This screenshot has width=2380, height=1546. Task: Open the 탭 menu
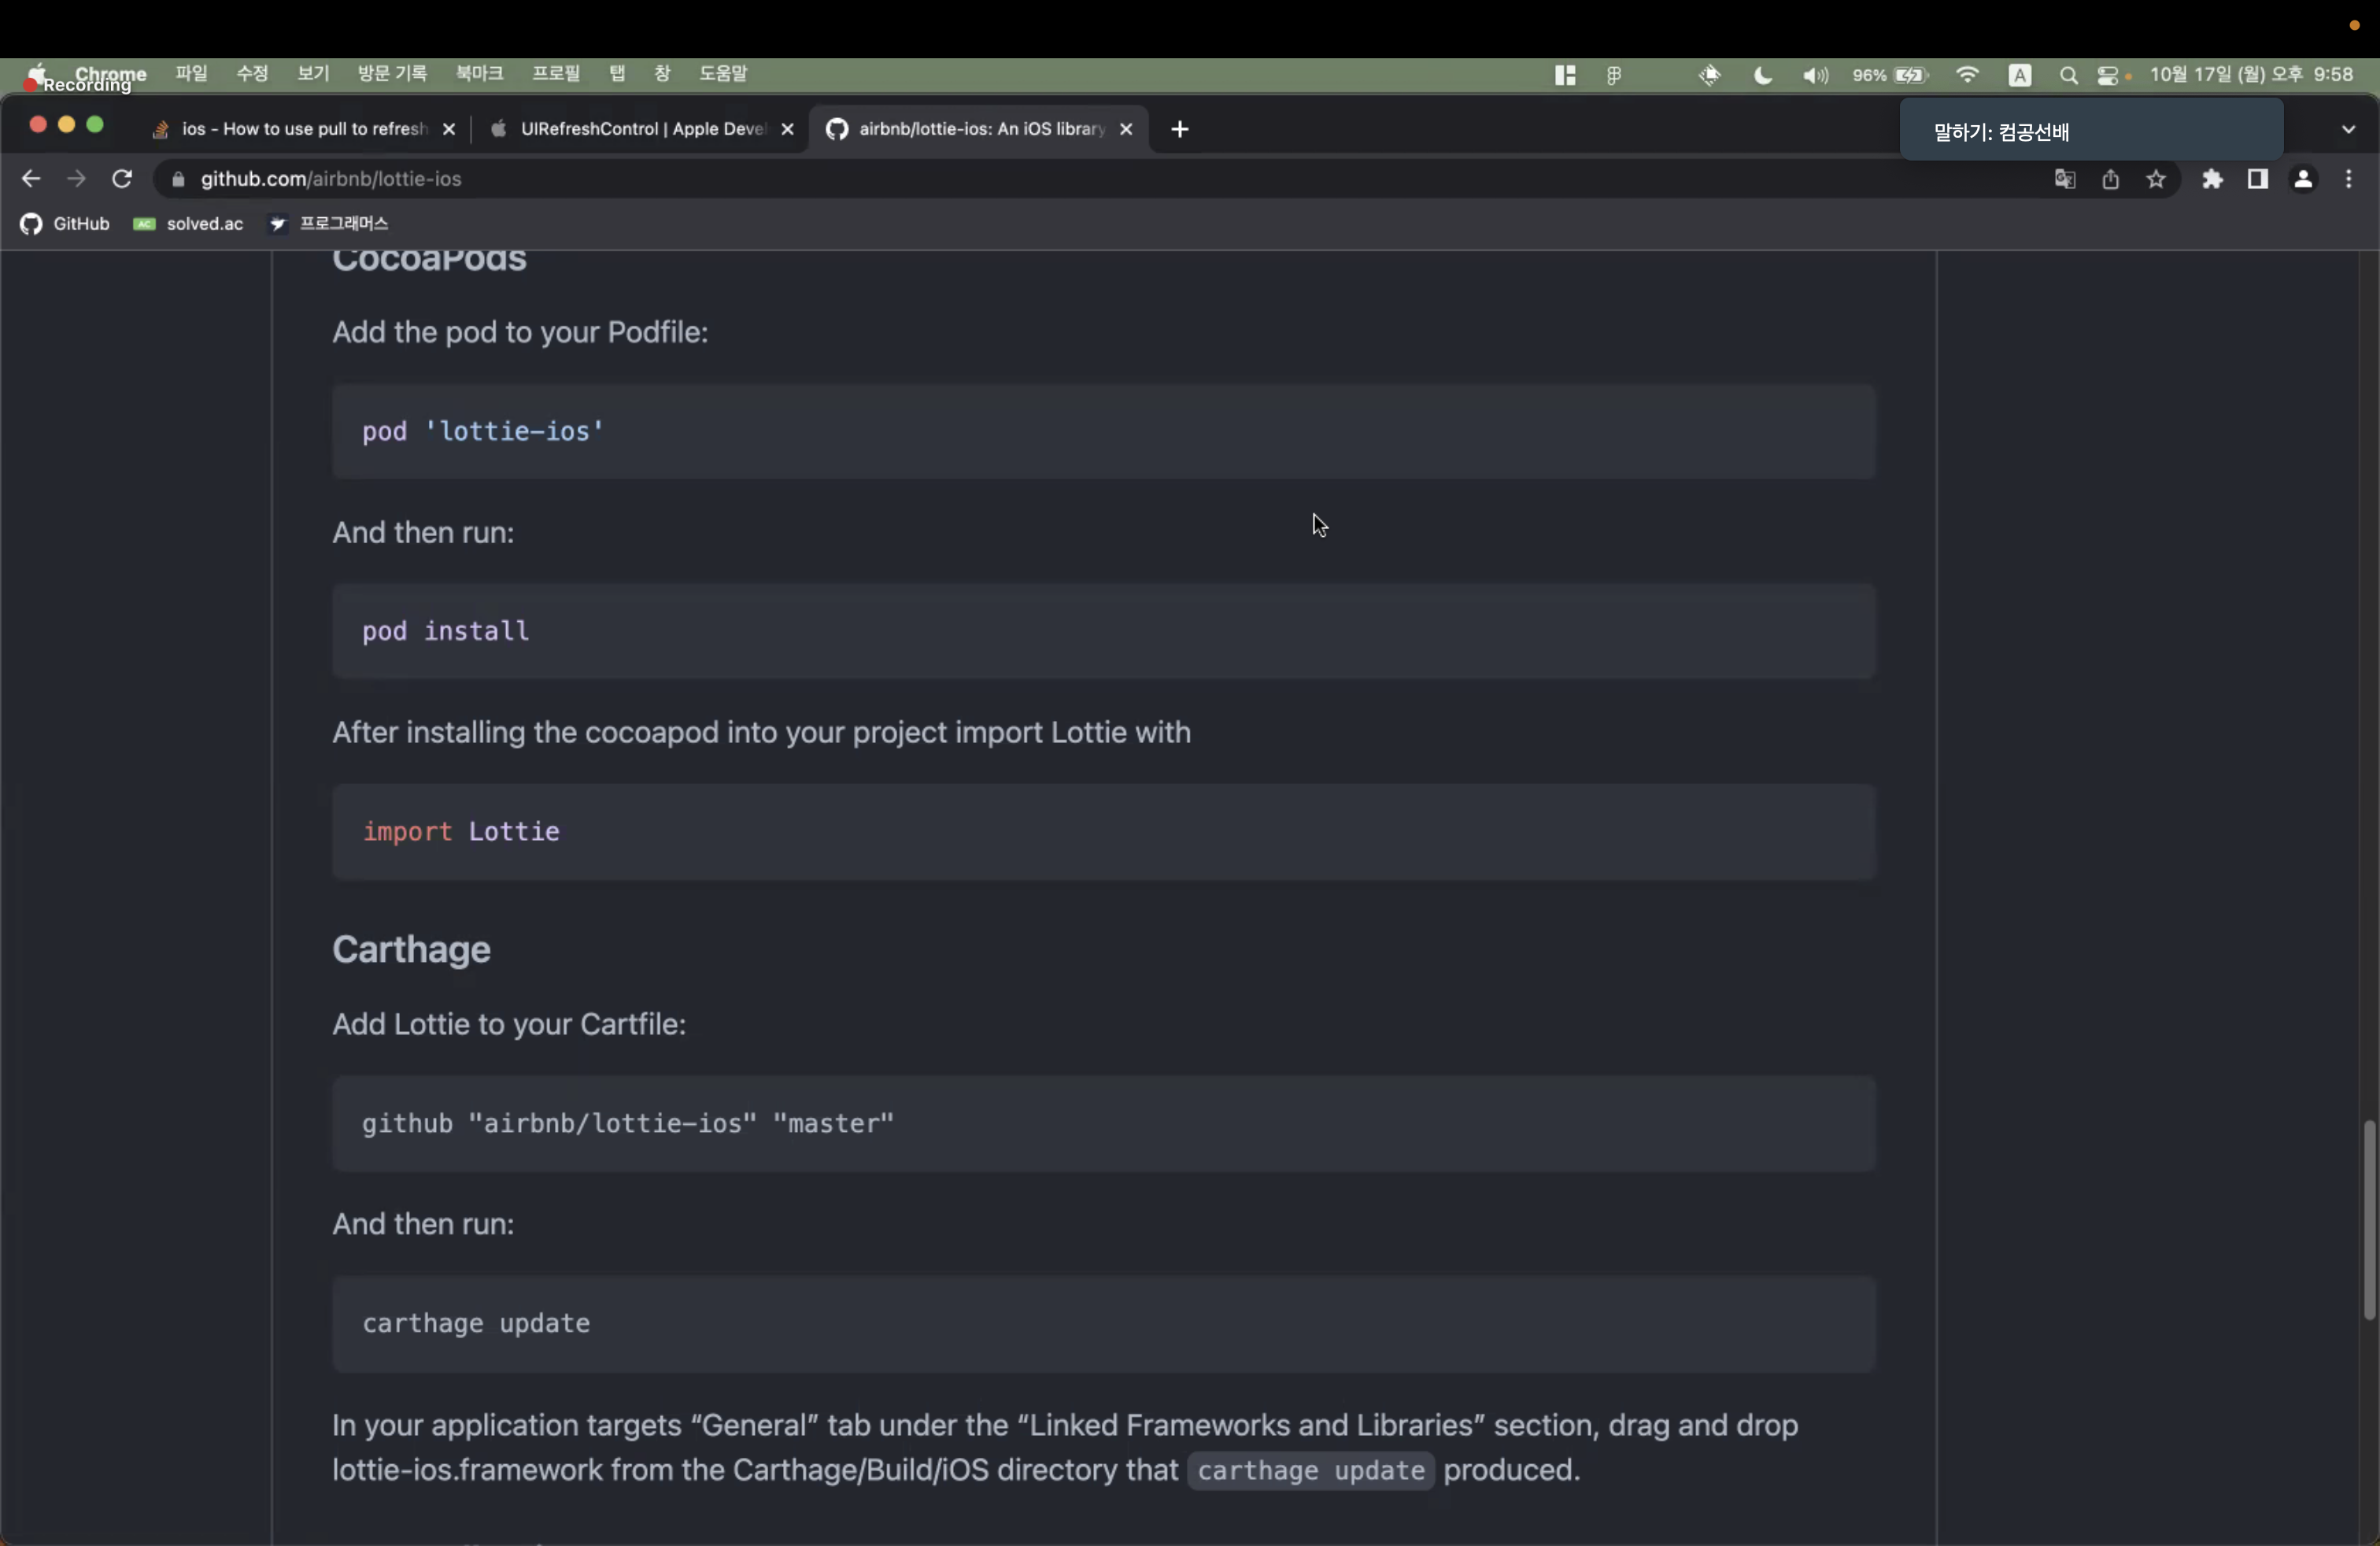point(617,74)
